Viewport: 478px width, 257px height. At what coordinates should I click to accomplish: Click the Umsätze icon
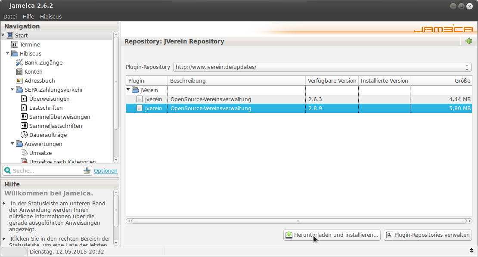[x=24, y=153]
